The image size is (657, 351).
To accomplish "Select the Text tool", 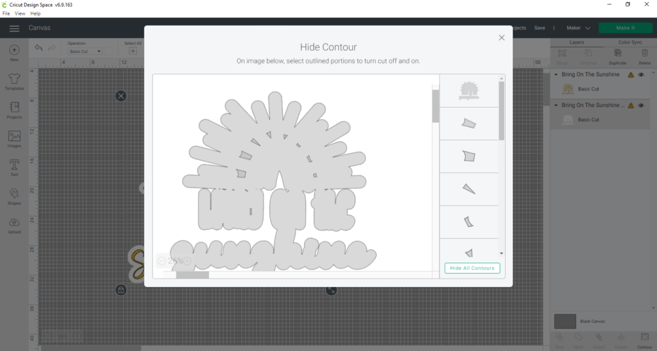I will [14, 165].
